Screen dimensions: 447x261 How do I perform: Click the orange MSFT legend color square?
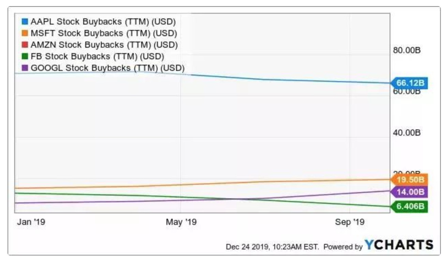click(x=25, y=33)
